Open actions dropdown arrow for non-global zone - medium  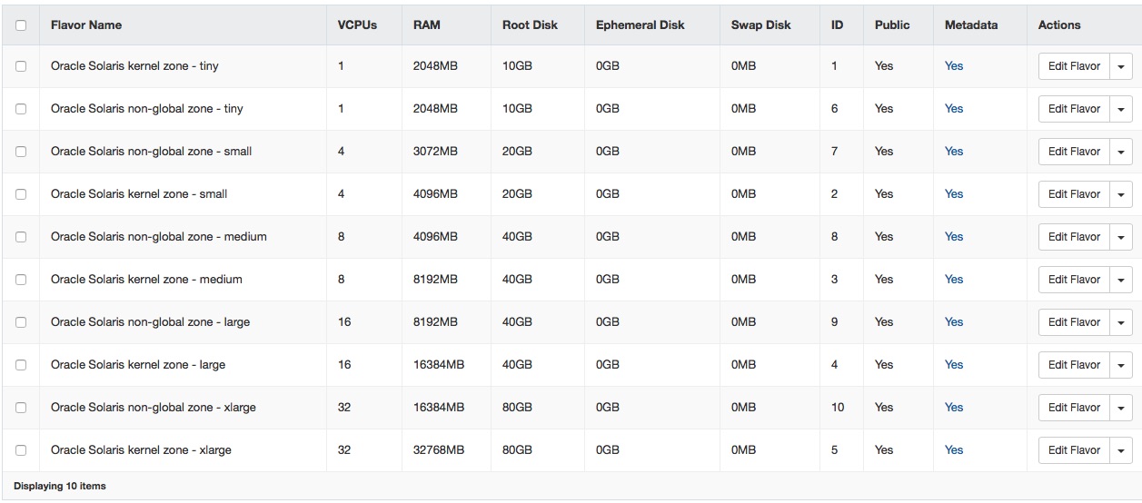tap(1121, 237)
